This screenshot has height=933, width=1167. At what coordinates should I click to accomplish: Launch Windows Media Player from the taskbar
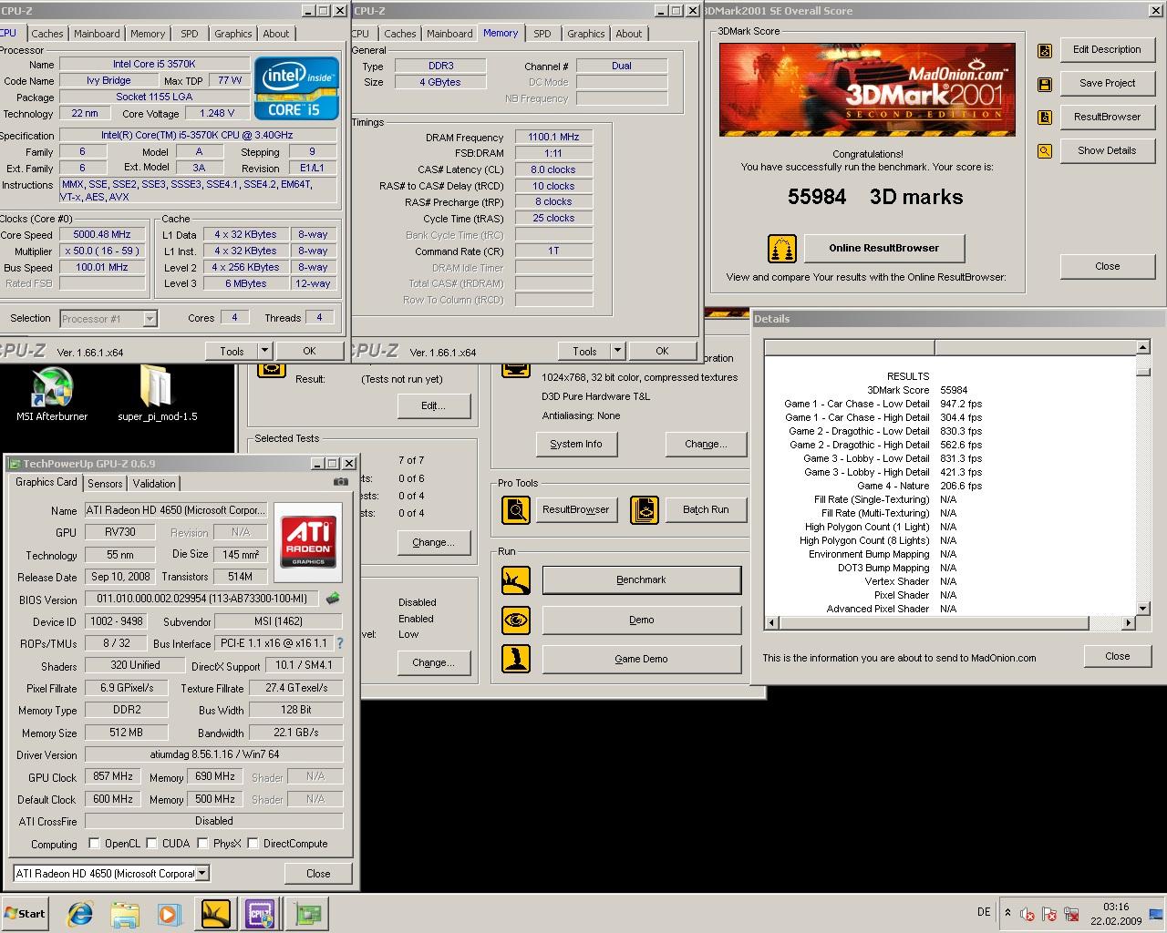click(169, 914)
